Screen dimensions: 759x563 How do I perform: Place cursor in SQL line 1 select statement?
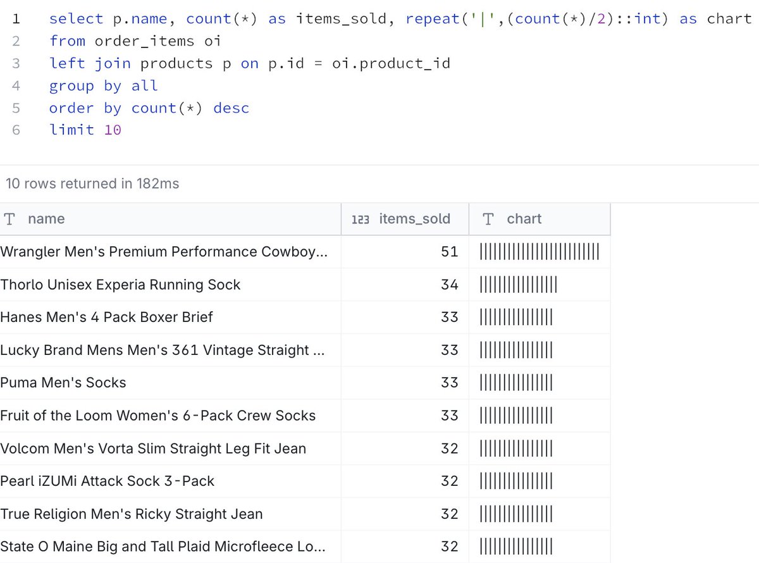pyautogui.click(x=401, y=19)
